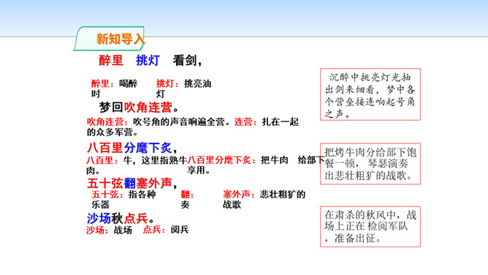Click the 点兵：阅兵 annotation
This screenshot has width=488, height=275.
[x=166, y=230]
